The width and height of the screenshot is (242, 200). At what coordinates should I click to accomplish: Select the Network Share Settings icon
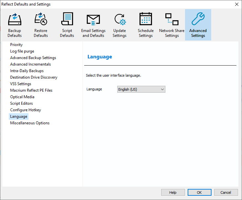pyautogui.click(x=172, y=20)
